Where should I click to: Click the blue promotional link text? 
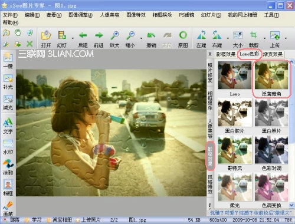(x=251, y=213)
